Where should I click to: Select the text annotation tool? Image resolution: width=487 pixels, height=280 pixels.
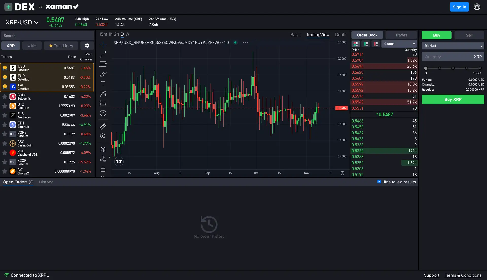103,84
